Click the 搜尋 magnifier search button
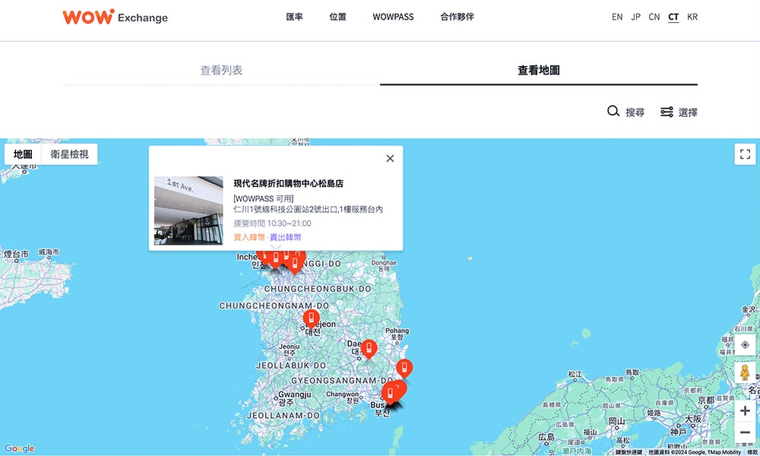The height and width of the screenshot is (456, 760). click(x=625, y=112)
